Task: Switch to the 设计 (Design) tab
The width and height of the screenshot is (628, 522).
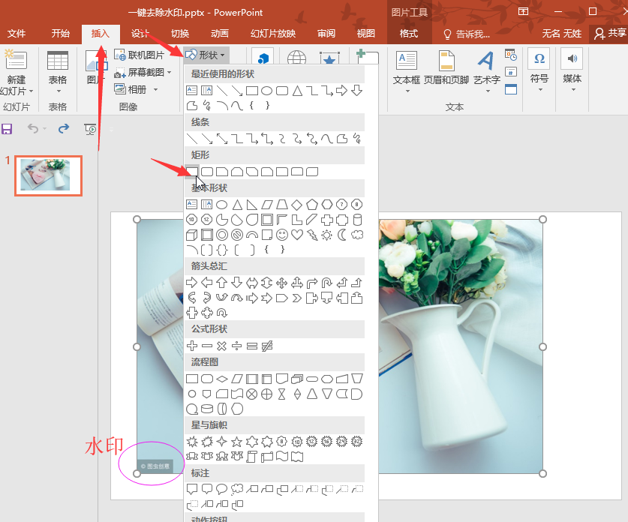Action: point(140,34)
